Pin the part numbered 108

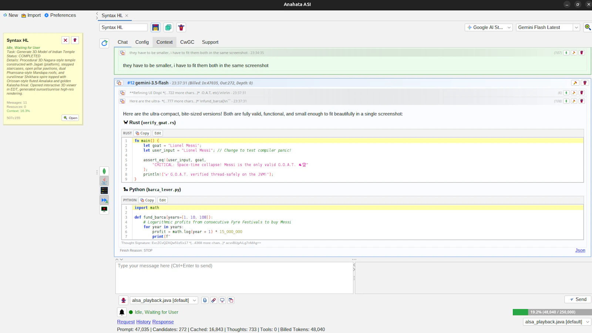coord(574,101)
